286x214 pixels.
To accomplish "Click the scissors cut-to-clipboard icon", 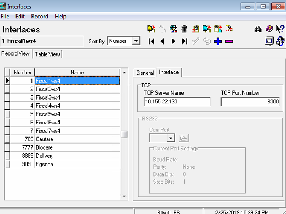I will tap(196, 29).
